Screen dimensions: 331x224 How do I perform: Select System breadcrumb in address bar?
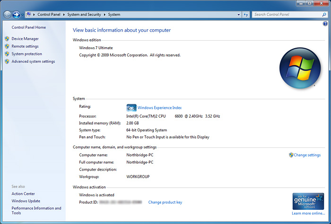(114, 14)
